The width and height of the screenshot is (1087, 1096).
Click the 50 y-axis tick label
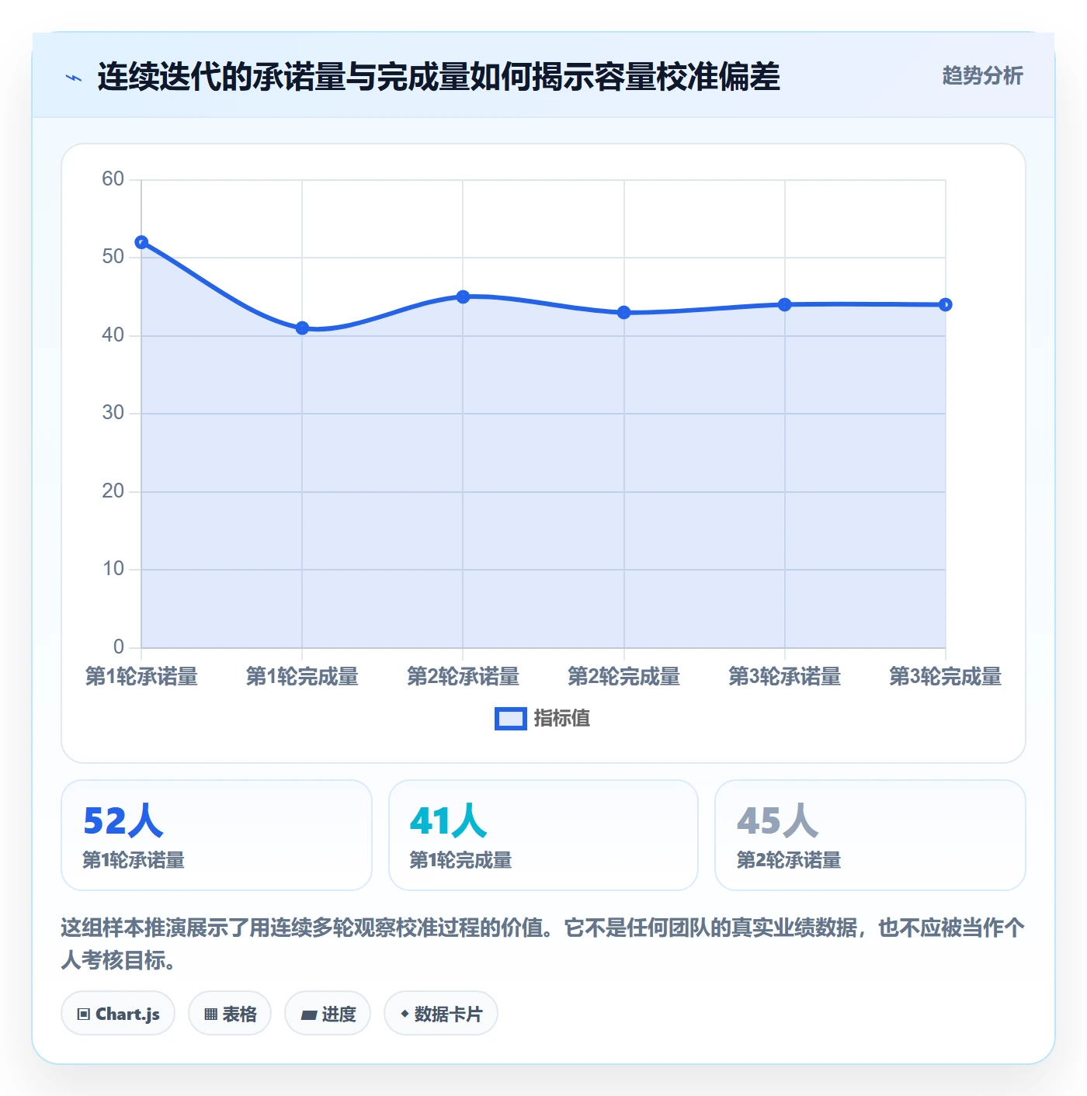[x=113, y=257]
